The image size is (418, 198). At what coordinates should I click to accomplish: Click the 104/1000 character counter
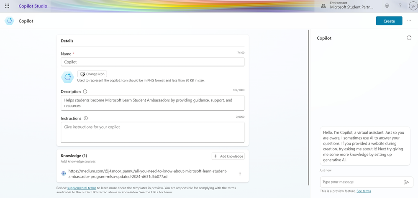coord(238,90)
